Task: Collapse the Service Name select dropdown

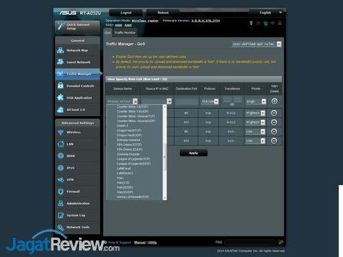Action: click(x=135, y=101)
